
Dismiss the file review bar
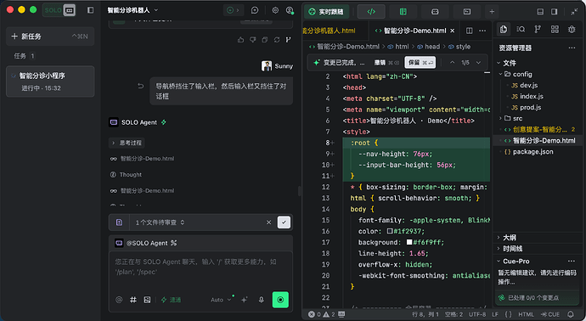click(268, 222)
